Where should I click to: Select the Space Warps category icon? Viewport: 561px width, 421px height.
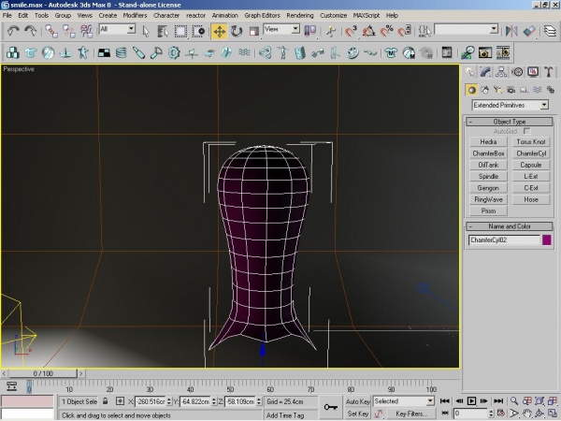click(x=538, y=90)
